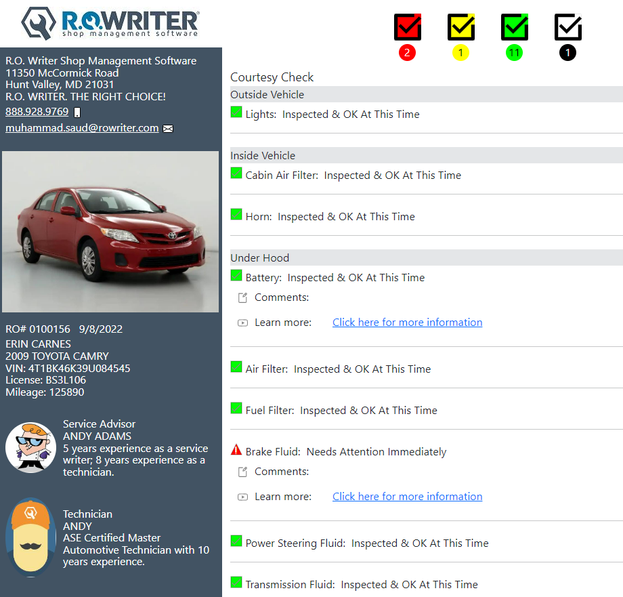Filter by red urgent checkbox icon
The height and width of the screenshot is (597, 623).
407,27
